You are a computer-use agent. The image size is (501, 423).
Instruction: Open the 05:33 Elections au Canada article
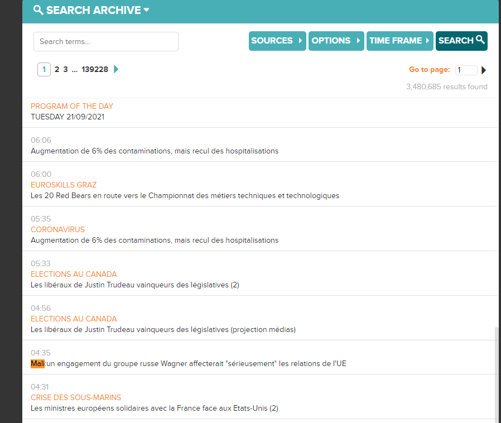pyautogui.click(x=134, y=285)
